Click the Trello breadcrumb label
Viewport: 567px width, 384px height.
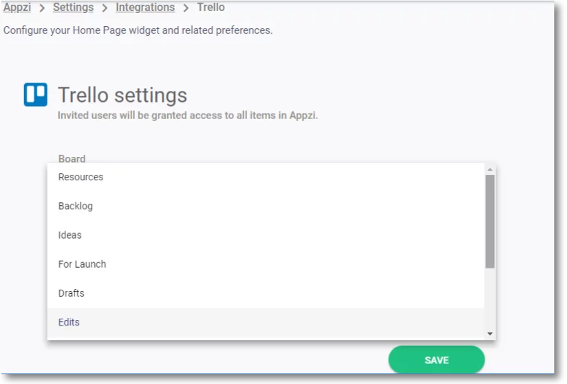pos(211,8)
